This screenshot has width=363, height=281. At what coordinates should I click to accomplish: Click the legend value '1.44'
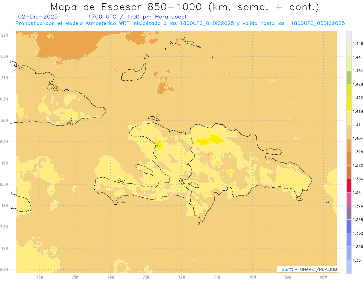356,57
